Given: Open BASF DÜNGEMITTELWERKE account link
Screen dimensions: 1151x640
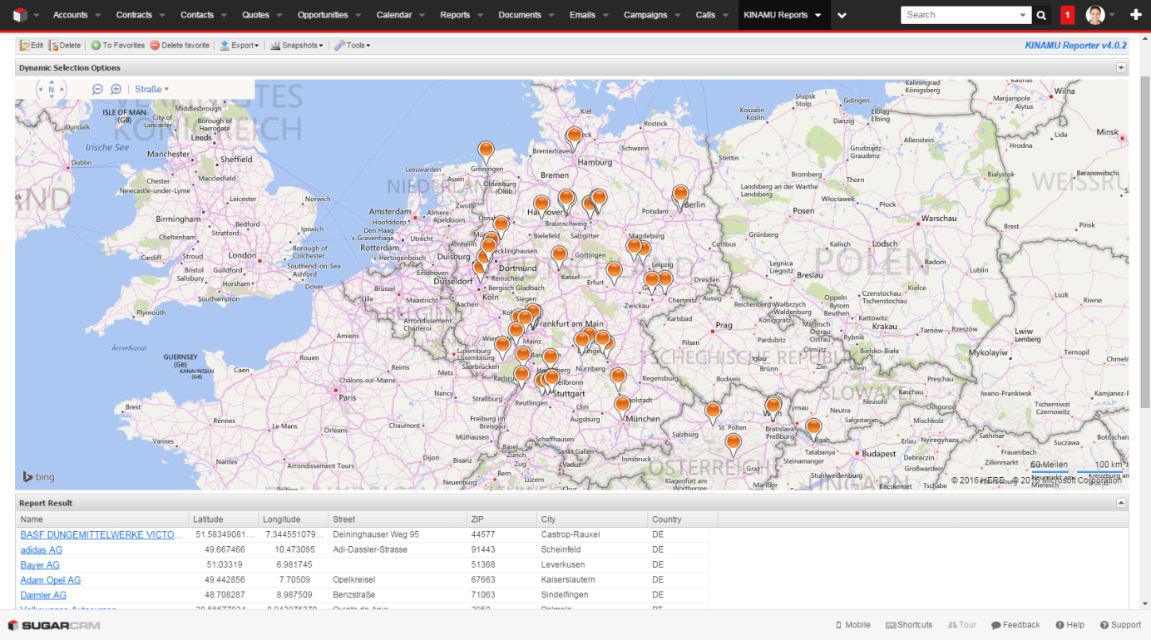Looking at the screenshot, I should tap(101, 534).
